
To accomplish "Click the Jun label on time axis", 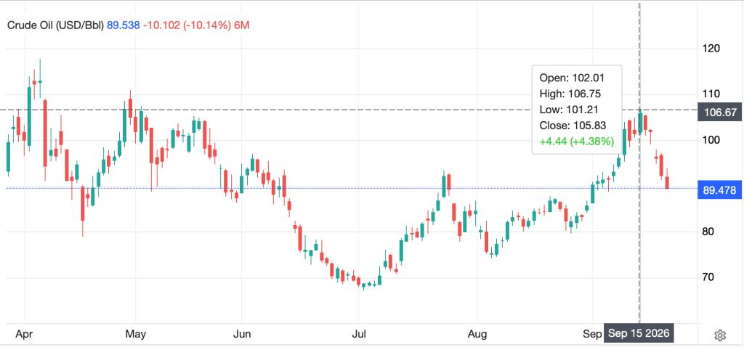I will click(x=241, y=334).
